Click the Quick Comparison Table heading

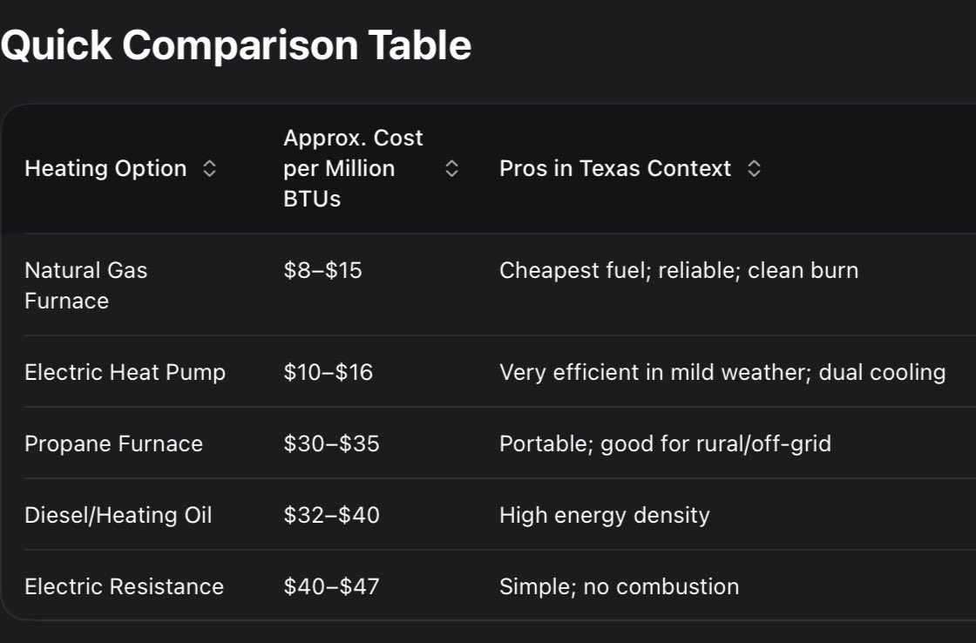(x=235, y=45)
